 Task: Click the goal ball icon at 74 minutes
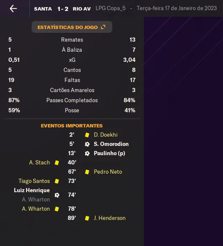tap(57, 195)
